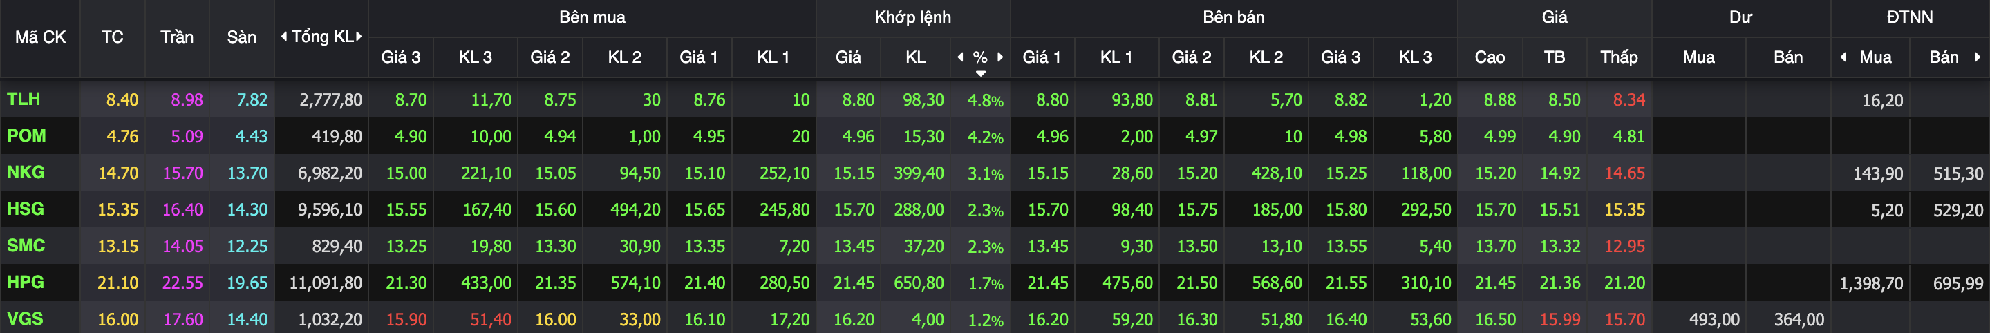The height and width of the screenshot is (333, 1990).
Task: Click sort-descending triangle under % header
Action: pos(980,73)
